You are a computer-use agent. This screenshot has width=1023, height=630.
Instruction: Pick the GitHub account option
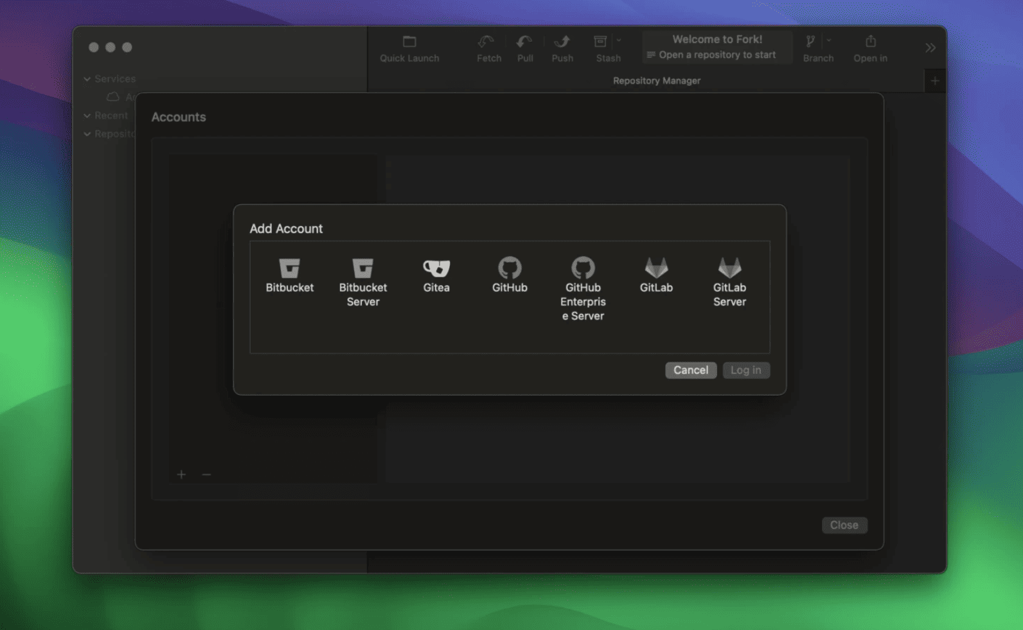click(510, 276)
